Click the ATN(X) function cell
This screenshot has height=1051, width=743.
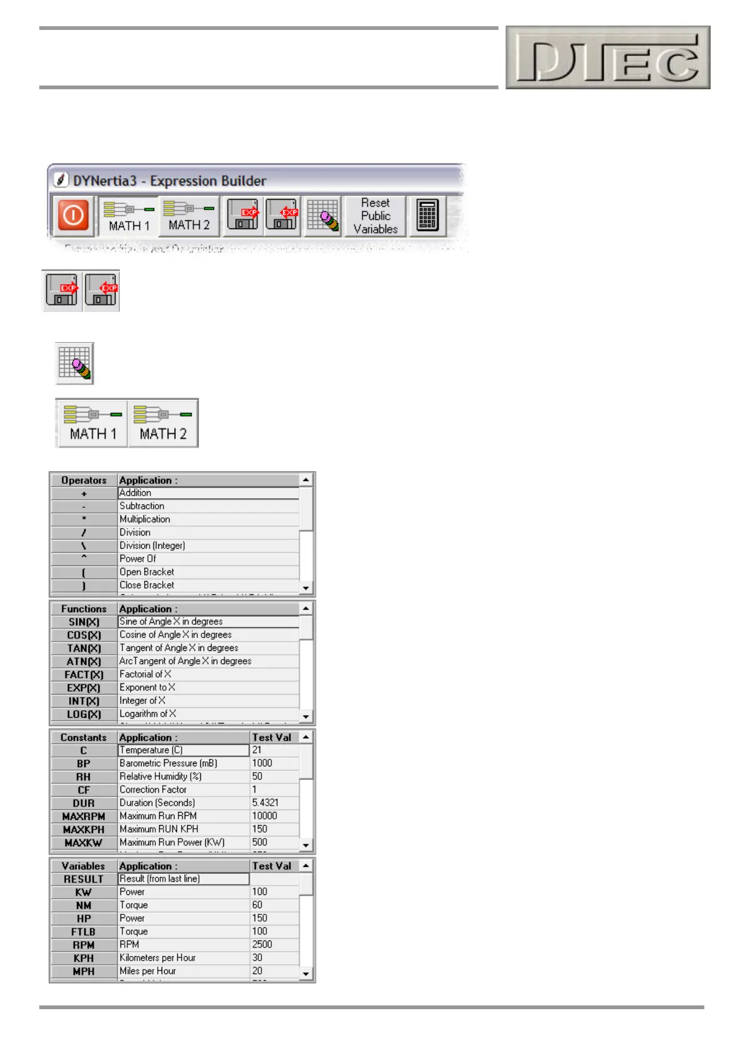pos(84,662)
